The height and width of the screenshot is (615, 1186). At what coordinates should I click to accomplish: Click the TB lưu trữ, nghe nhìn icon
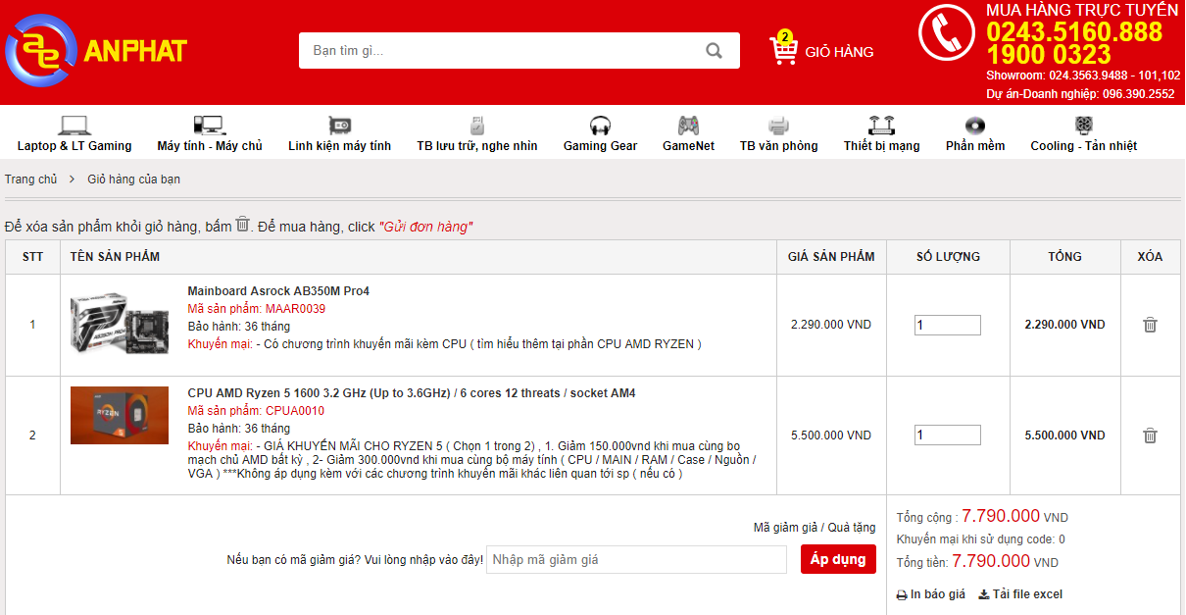[477, 126]
